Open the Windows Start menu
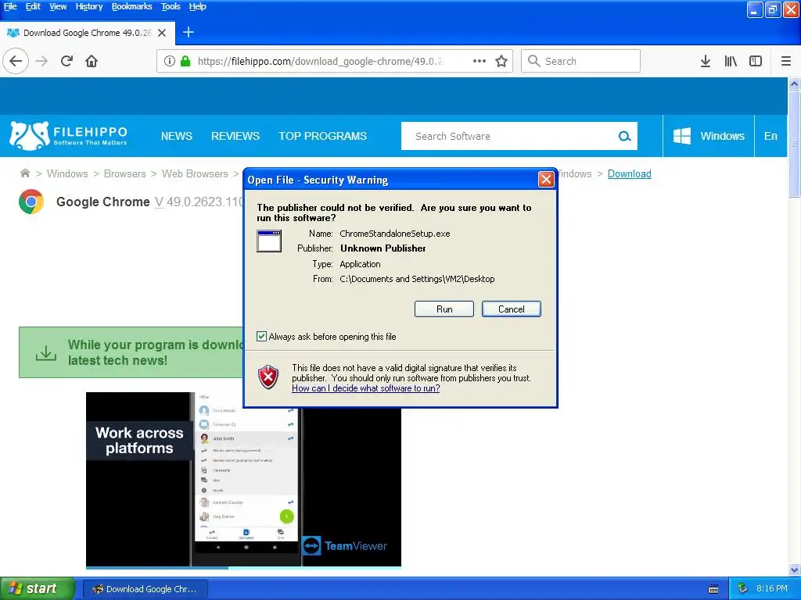This screenshot has width=801, height=600. tap(38, 589)
